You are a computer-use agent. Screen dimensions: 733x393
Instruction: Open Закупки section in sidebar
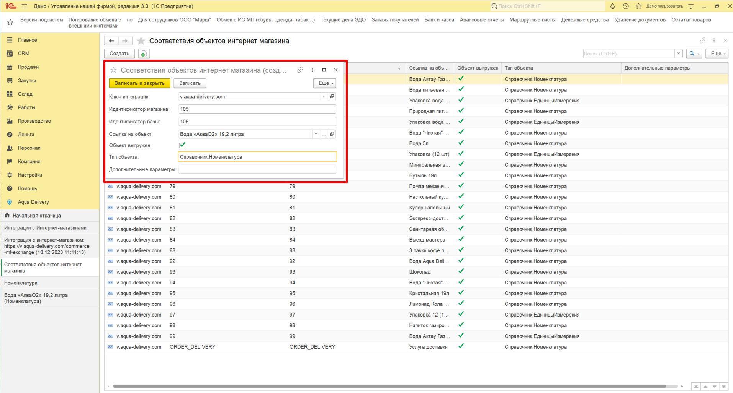[27, 80]
